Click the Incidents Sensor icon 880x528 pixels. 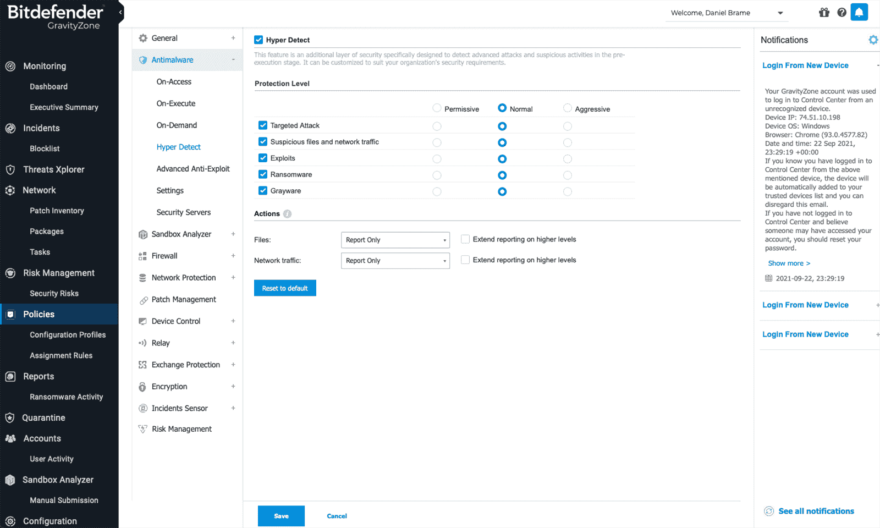click(143, 408)
